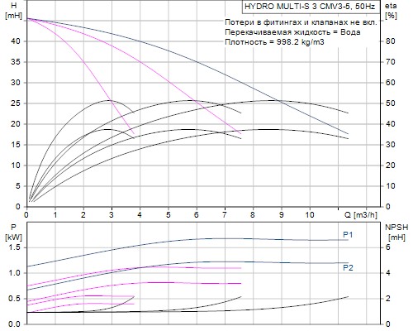Click the 30 tick on the eta axis
Image resolution: width=413 pixels, height=331 pixels.
click(390, 145)
